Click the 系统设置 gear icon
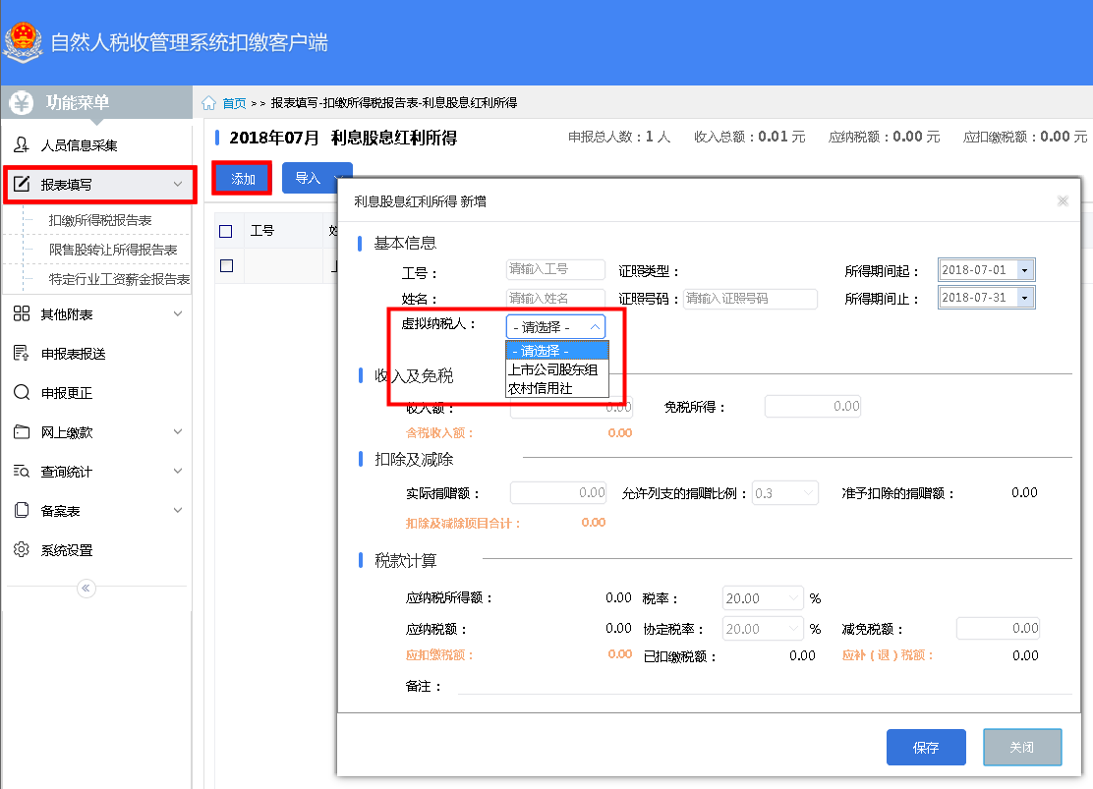Screen dimensions: 1093x789 22,550
